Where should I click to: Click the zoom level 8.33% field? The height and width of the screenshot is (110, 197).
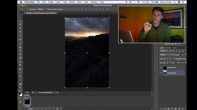(27, 93)
